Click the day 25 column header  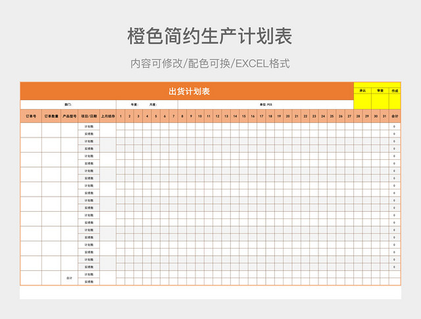pyautogui.click(x=332, y=116)
